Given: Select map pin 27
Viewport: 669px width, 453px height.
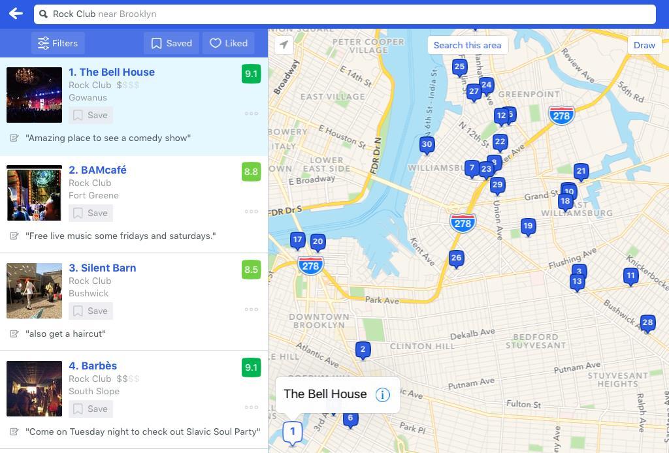Looking at the screenshot, I should point(474,92).
